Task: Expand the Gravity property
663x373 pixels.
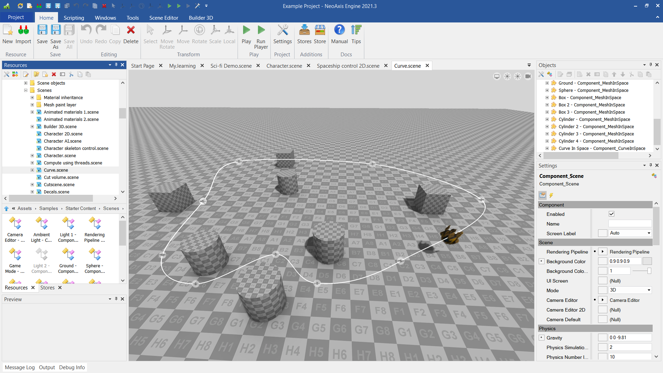Action: pyautogui.click(x=541, y=338)
